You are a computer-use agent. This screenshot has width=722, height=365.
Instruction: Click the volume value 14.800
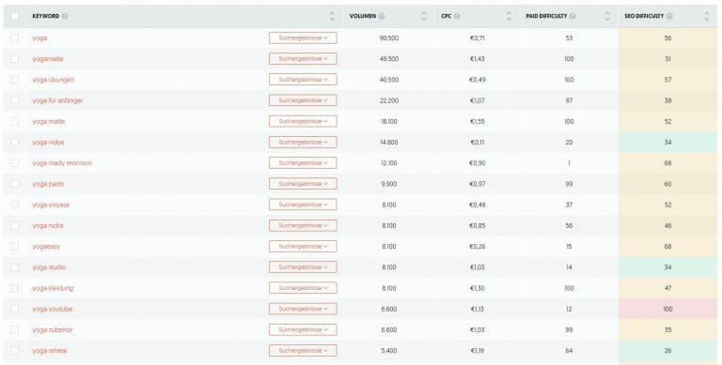[389, 142]
